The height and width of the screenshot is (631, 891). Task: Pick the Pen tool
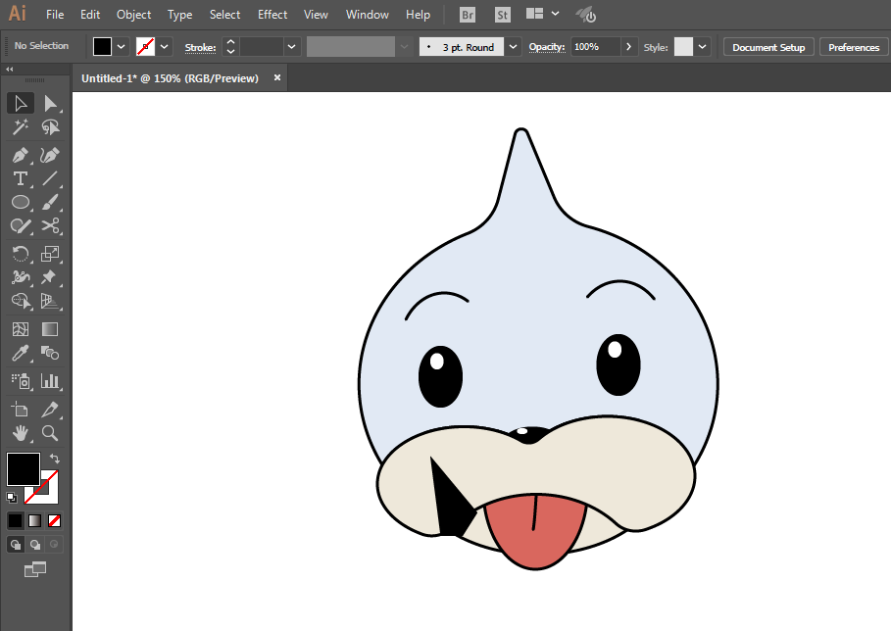[20, 155]
